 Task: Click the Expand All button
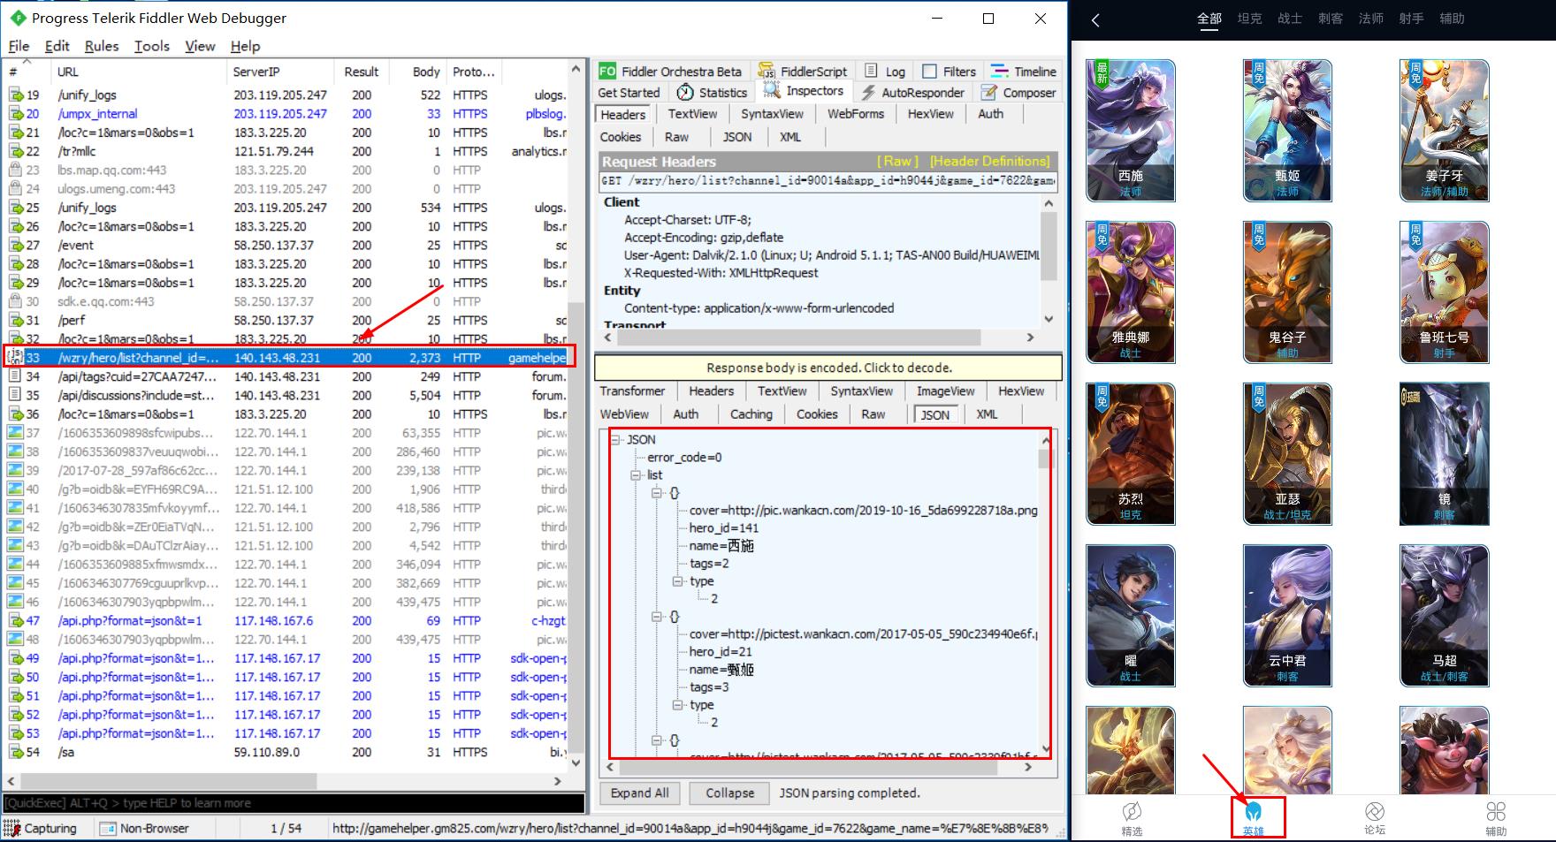tap(639, 793)
